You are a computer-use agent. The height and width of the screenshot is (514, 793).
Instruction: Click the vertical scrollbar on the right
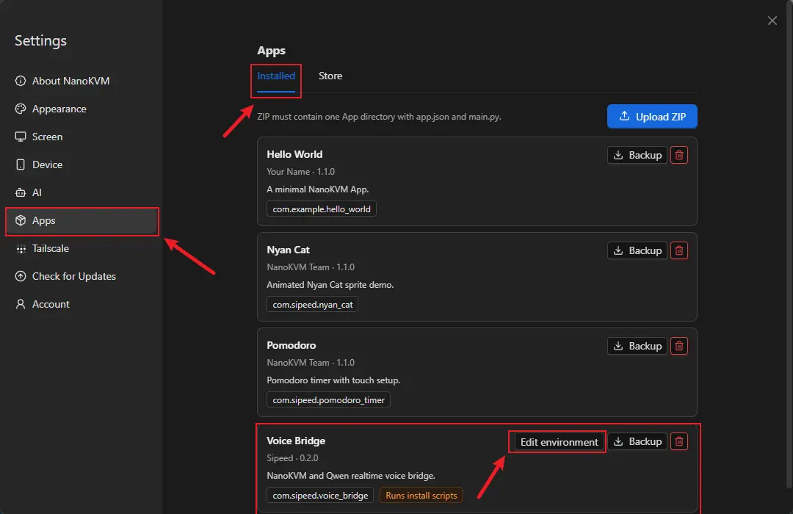pos(789,245)
